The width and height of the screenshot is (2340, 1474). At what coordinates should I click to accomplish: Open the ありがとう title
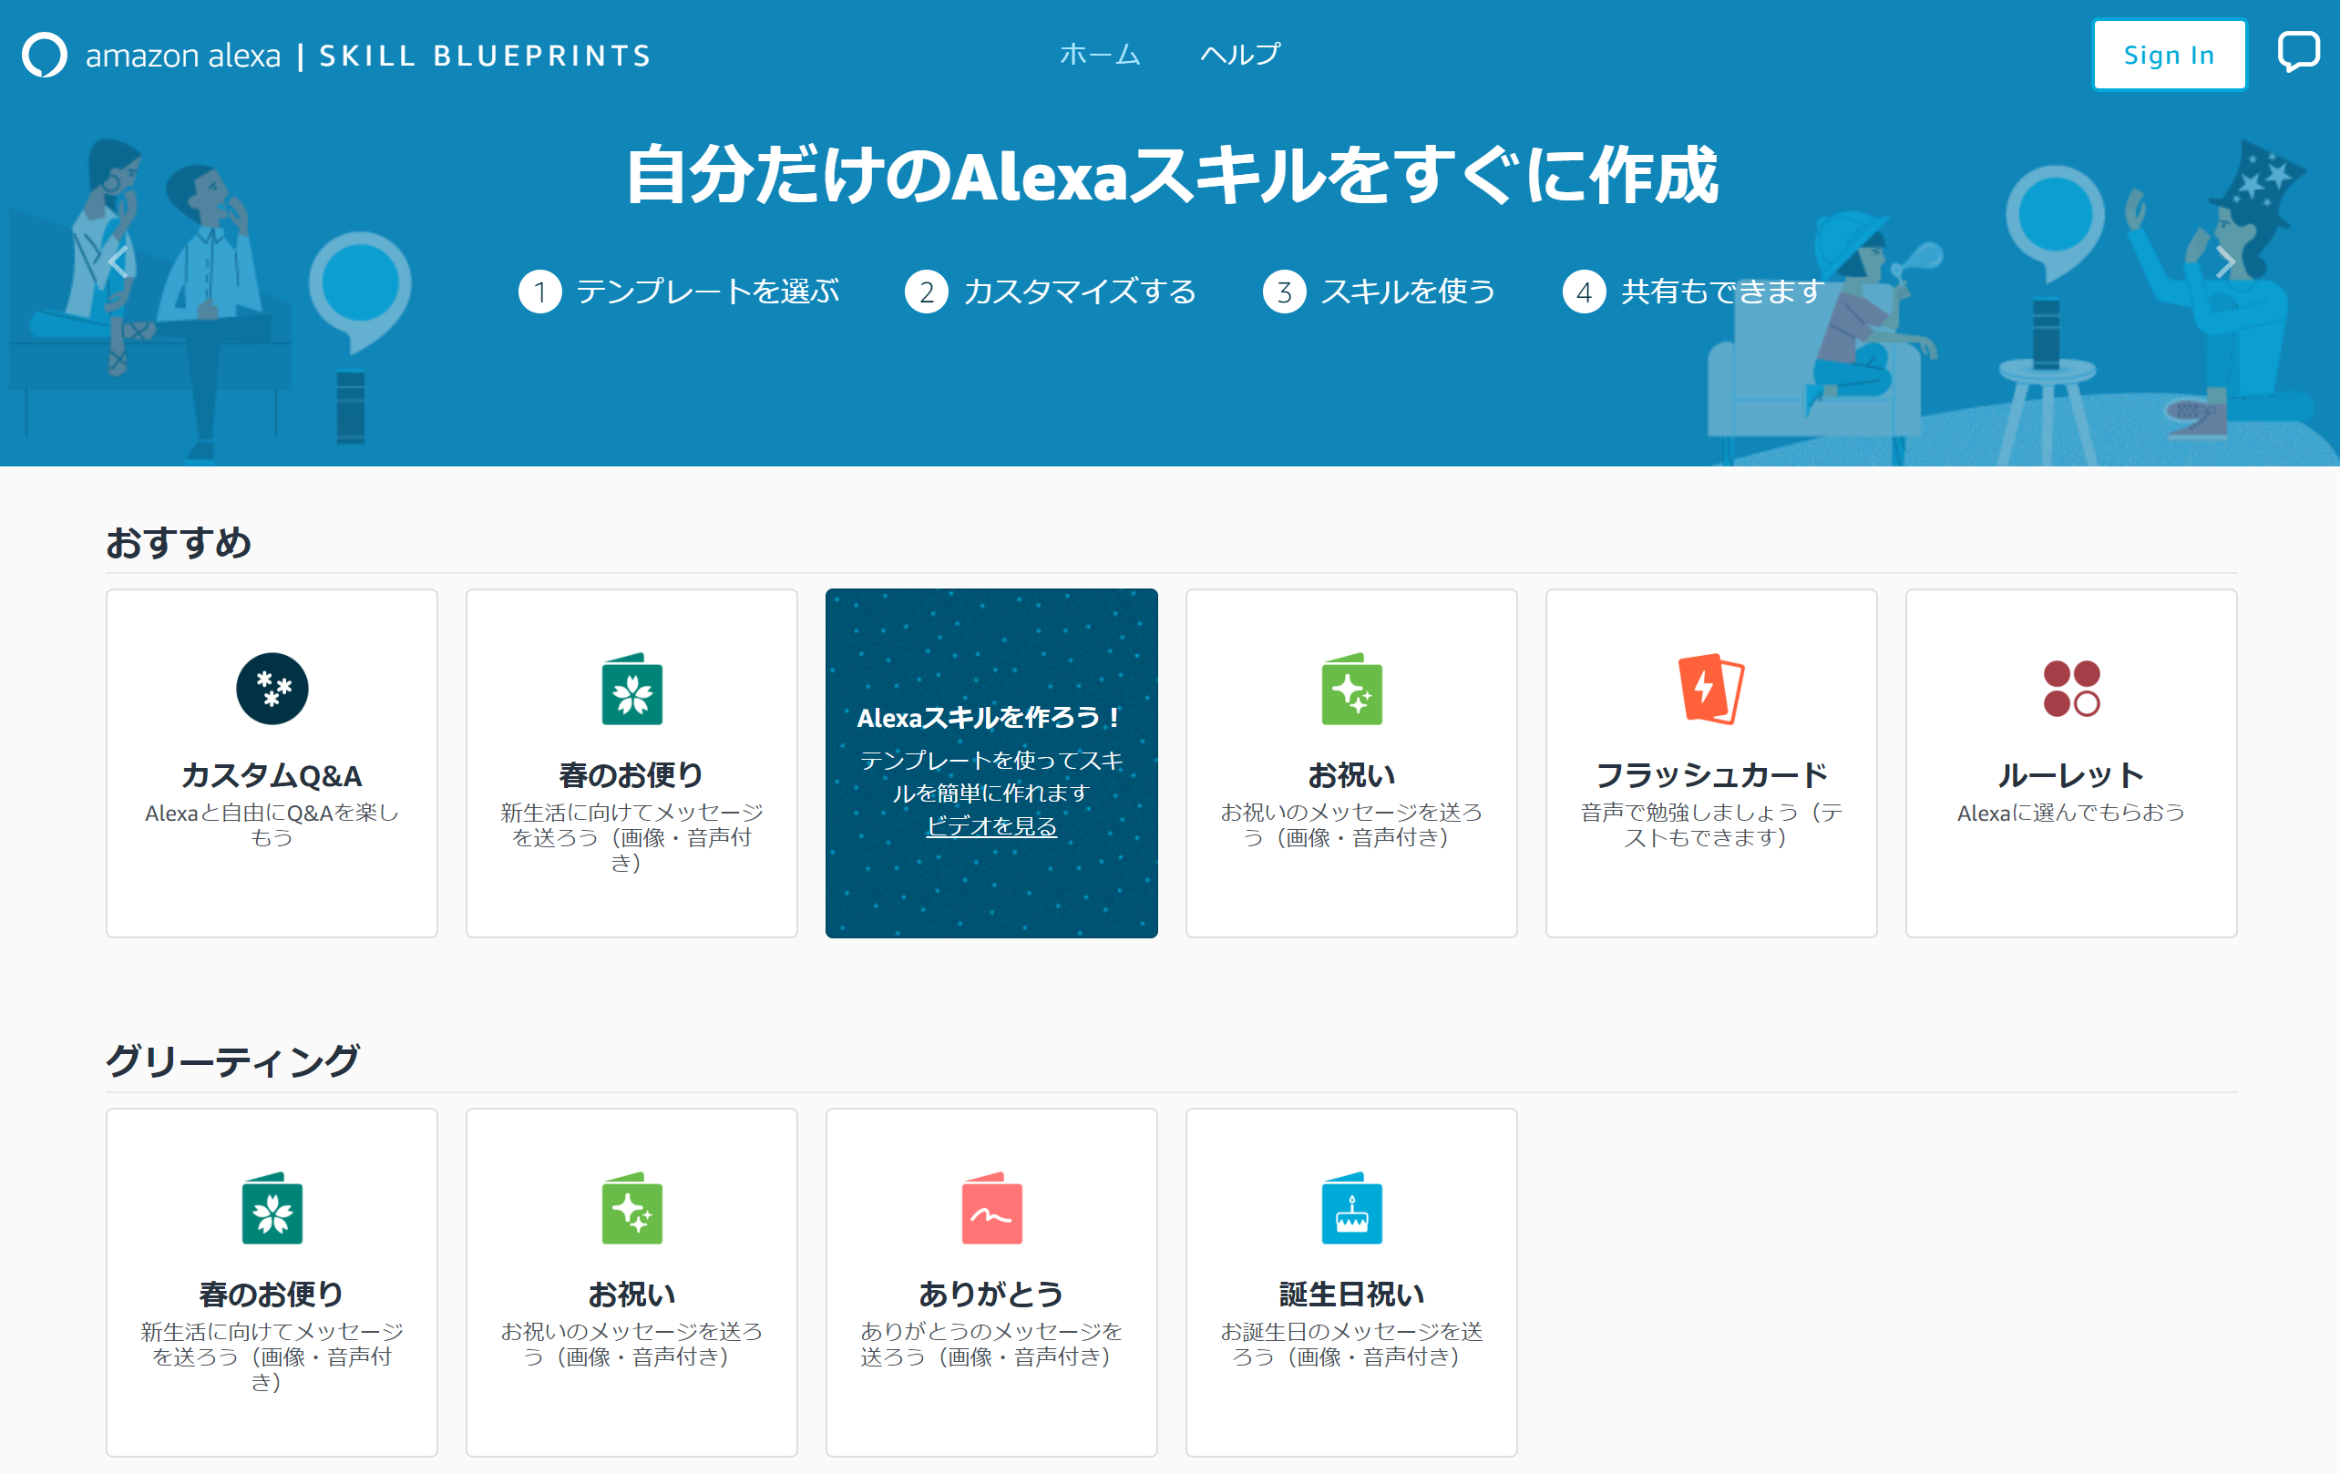tap(991, 1294)
